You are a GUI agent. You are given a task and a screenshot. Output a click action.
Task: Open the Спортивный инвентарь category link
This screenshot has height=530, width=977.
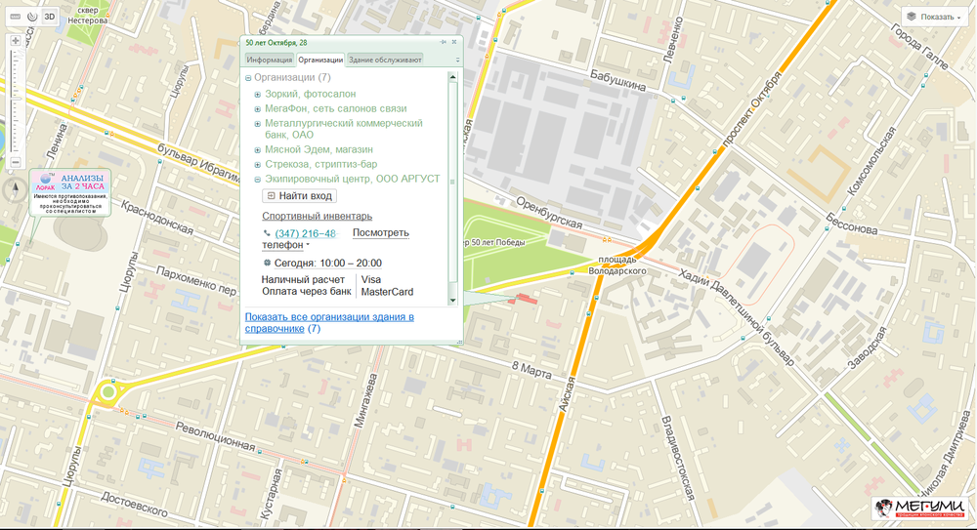click(317, 216)
